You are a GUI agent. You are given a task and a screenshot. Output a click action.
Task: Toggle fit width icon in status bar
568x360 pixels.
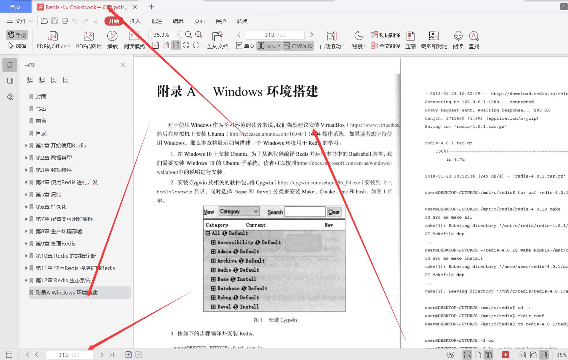tap(543, 355)
